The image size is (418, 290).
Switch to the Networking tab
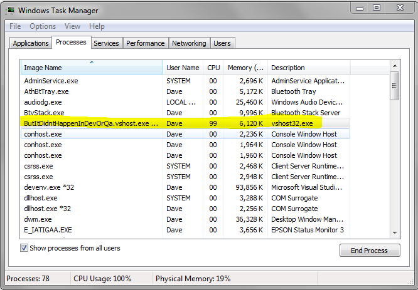pos(189,43)
